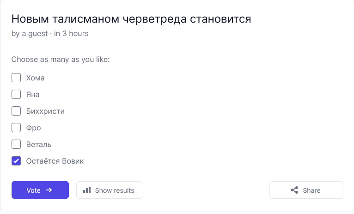Click the share network icon
This screenshot has width=354, height=214.
pyautogui.click(x=294, y=190)
